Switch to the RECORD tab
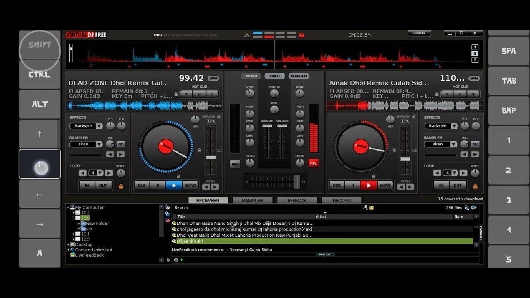530x298 pixels. point(342,200)
